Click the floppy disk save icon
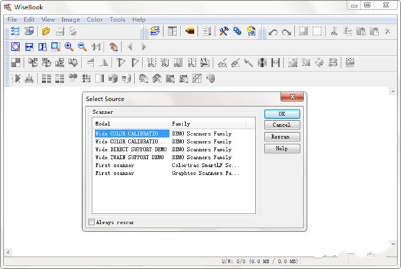This screenshot has height=269, width=401. (59, 31)
